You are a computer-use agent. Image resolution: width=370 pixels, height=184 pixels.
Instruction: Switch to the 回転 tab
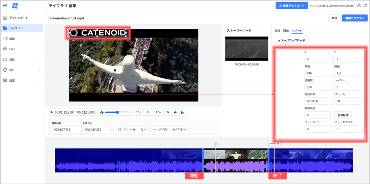286,31
